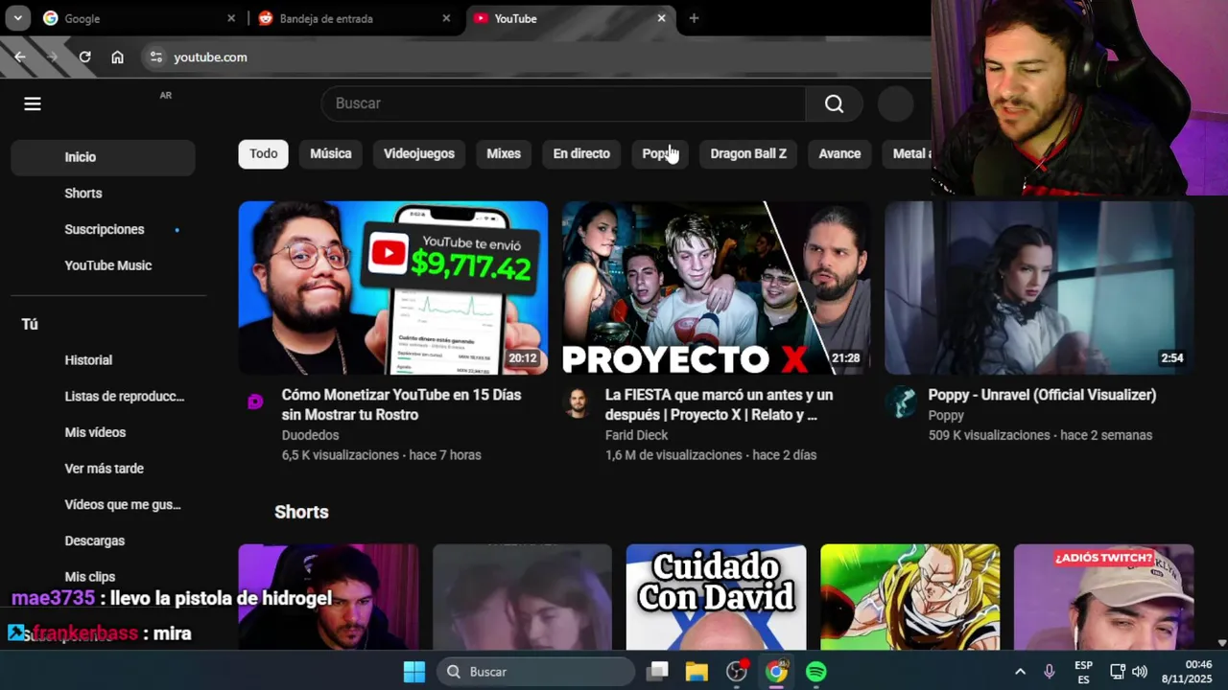Open the tab search dropdown arrow
Viewport: 1228px width, 690px height.
click(17, 18)
